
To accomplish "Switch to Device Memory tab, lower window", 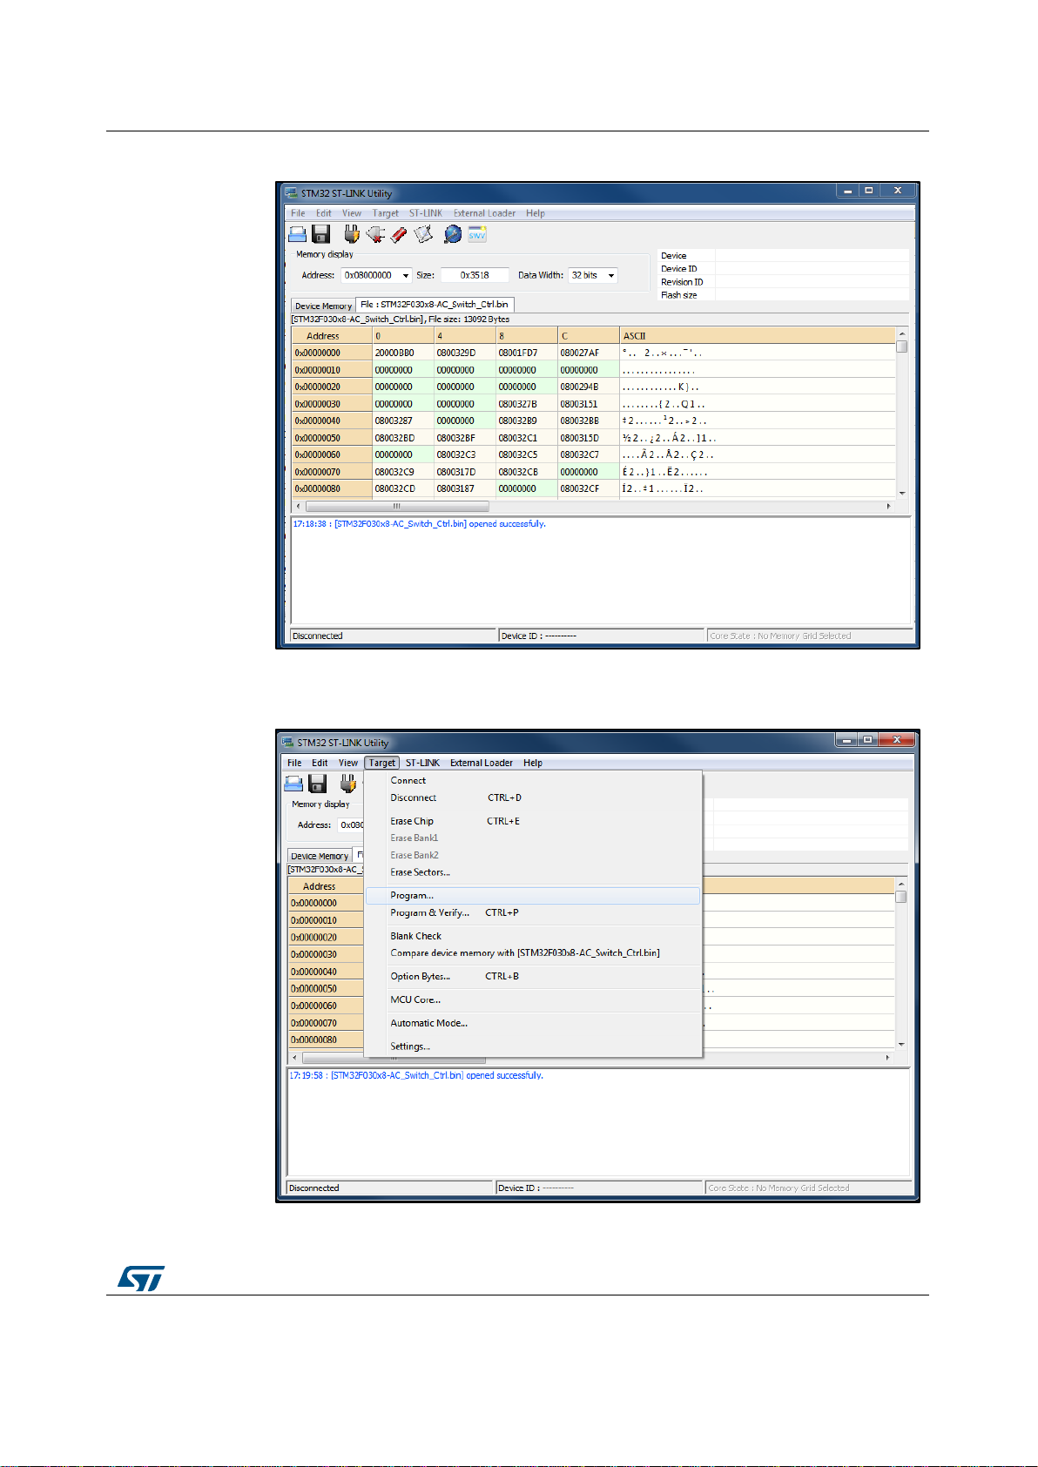I will click(x=320, y=856).
